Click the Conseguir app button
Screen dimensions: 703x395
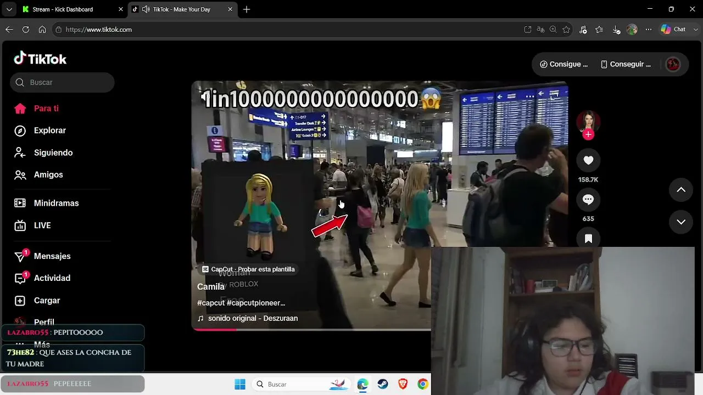click(x=626, y=64)
